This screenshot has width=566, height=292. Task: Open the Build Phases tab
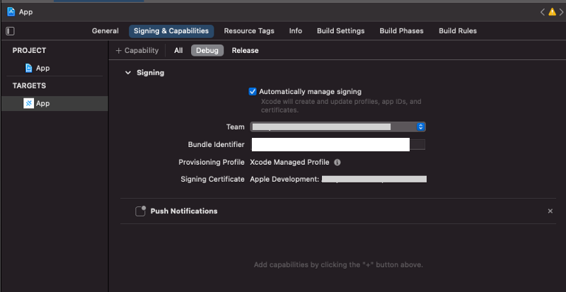click(x=401, y=31)
